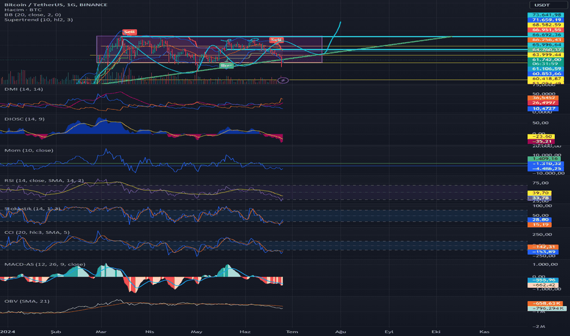The image size is (570, 336).
Task: Click the DMI value label 10,4727
Action: click(x=543, y=109)
